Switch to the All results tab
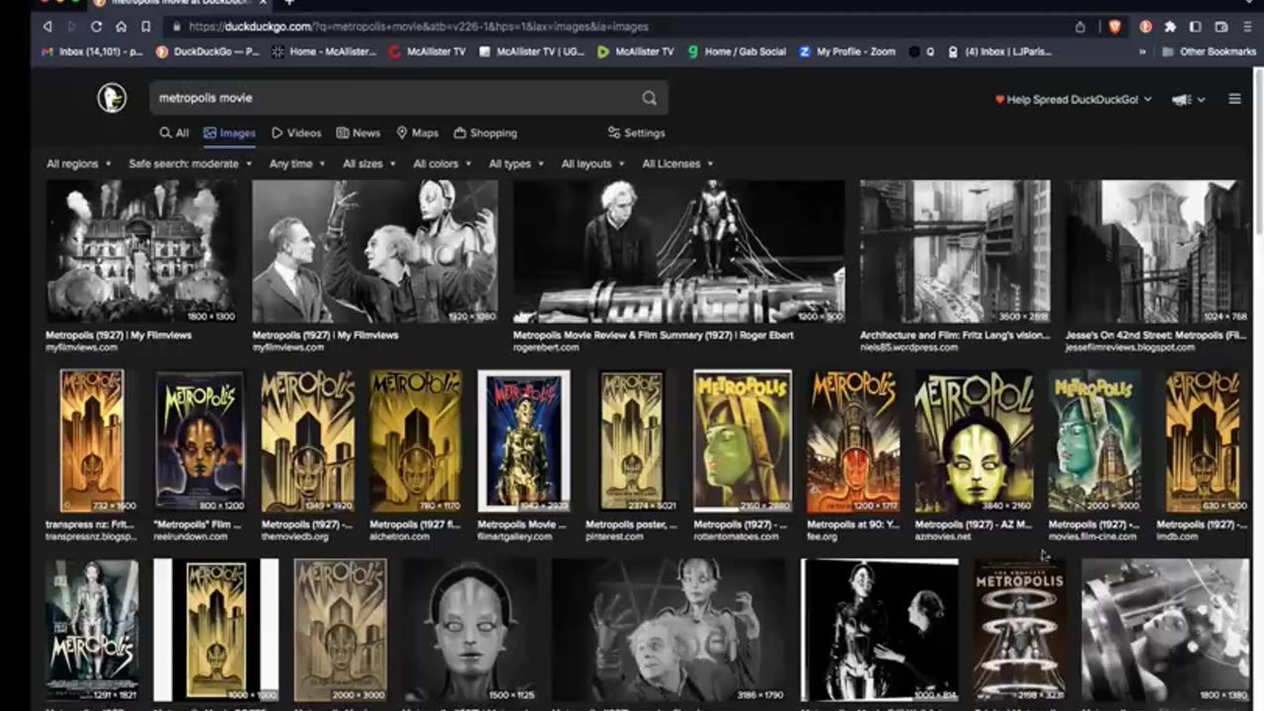Screen dimensions: 1264x711 [174, 132]
